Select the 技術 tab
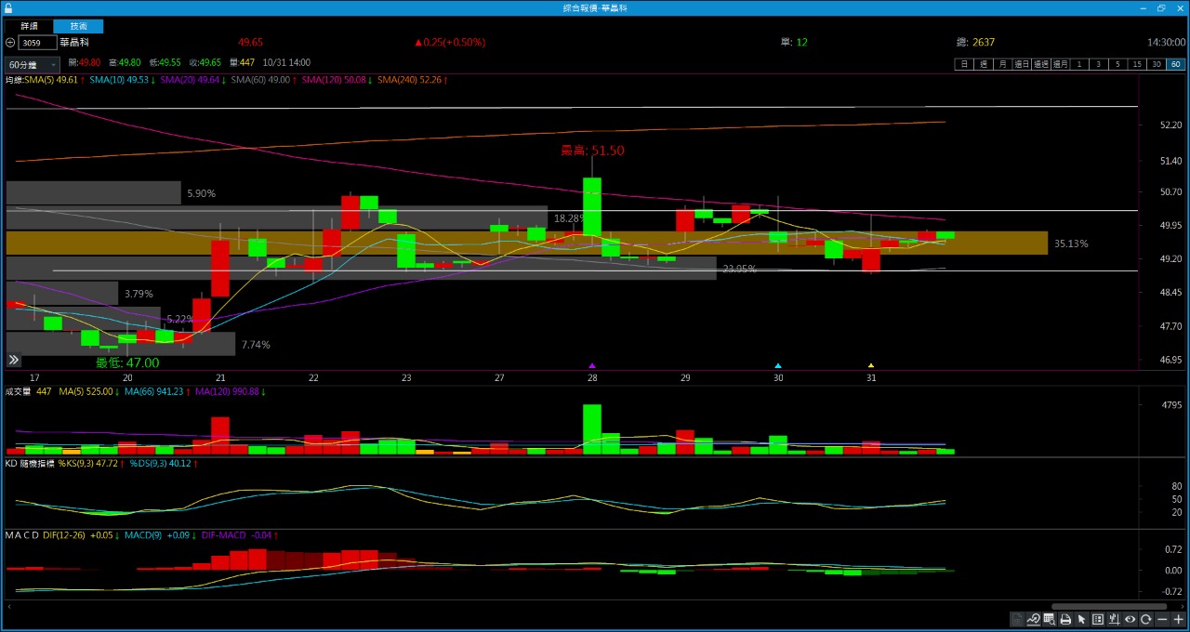 [79, 26]
